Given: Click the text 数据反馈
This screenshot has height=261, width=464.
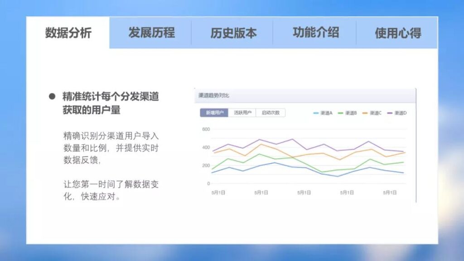Looking at the screenshot, I should click(x=82, y=160).
